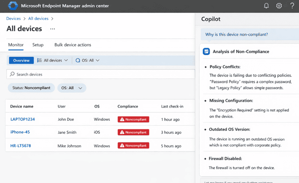Click the Microsoft Endpoint Manager logo icon
The height and width of the screenshot is (183, 299).
tap(13, 6)
